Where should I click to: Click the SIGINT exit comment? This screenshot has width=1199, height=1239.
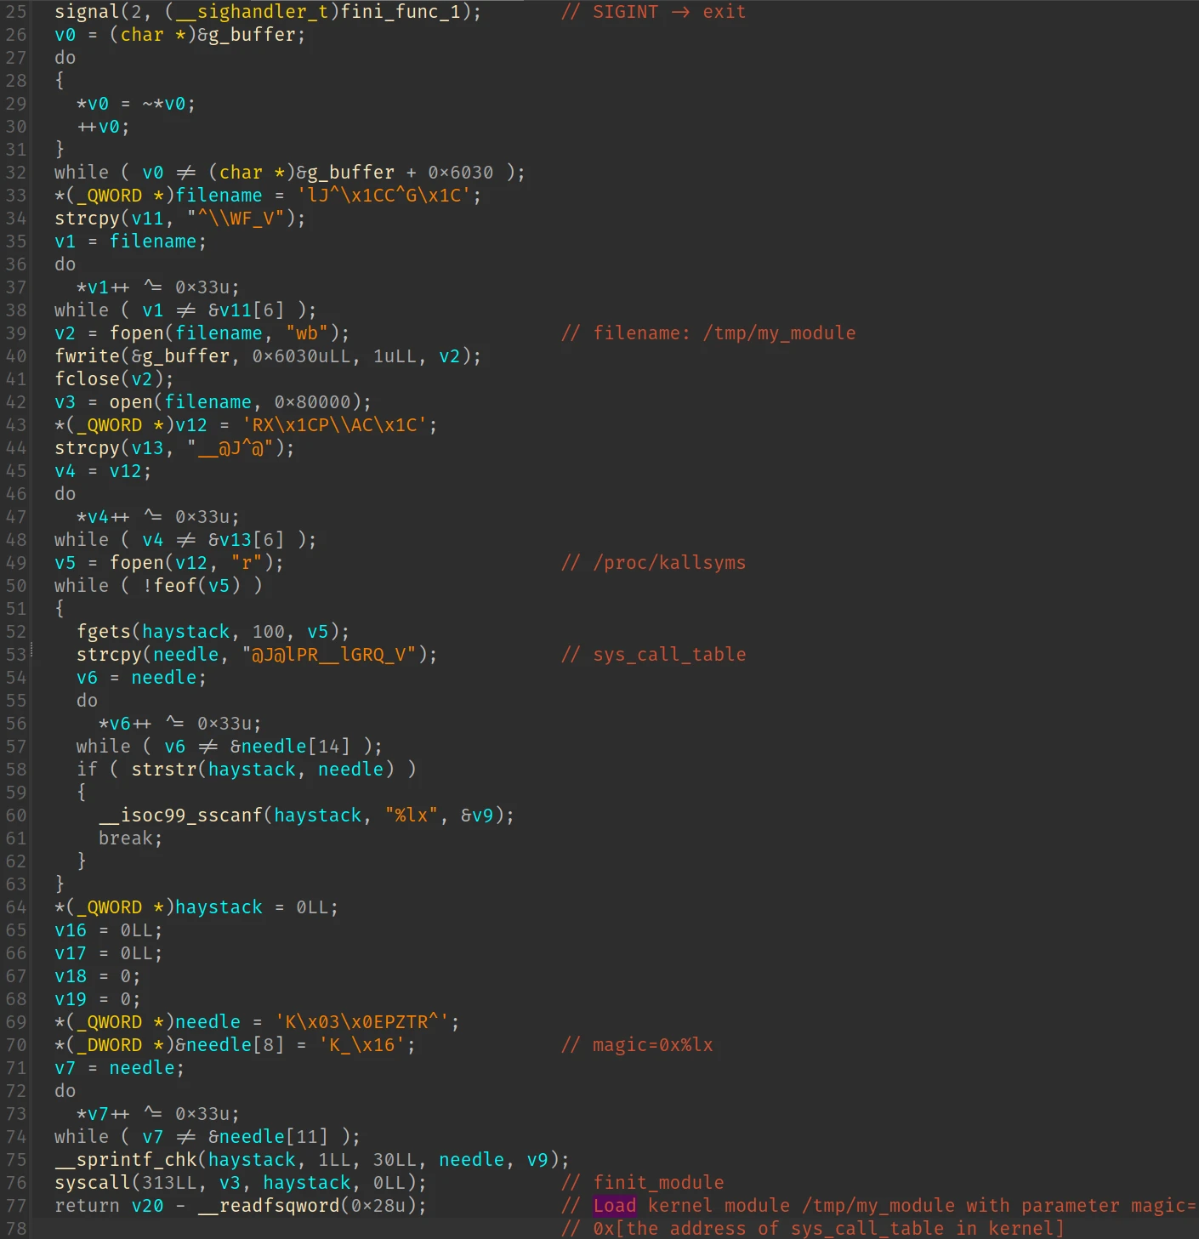point(653,12)
